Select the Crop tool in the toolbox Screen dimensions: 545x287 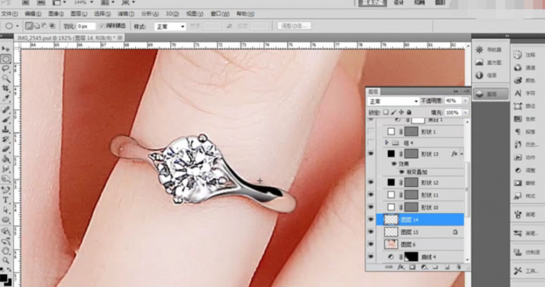click(x=5, y=88)
